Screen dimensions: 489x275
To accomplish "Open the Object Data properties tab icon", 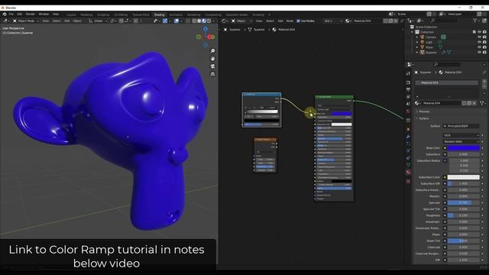I will click(x=408, y=165).
